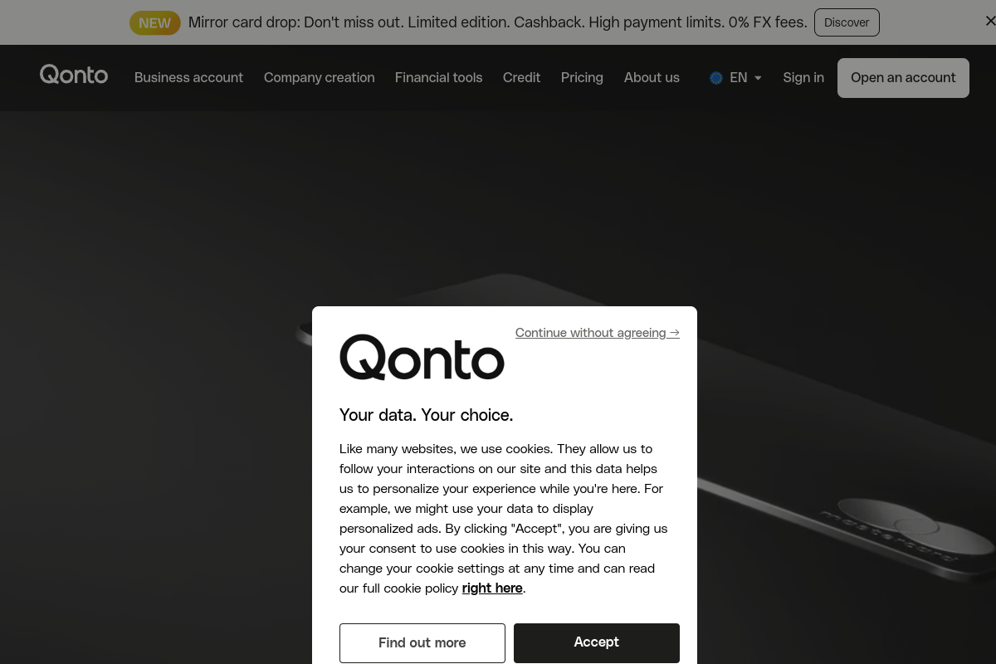Open the Business account menu

pyautogui.click(x=188, y=77)
